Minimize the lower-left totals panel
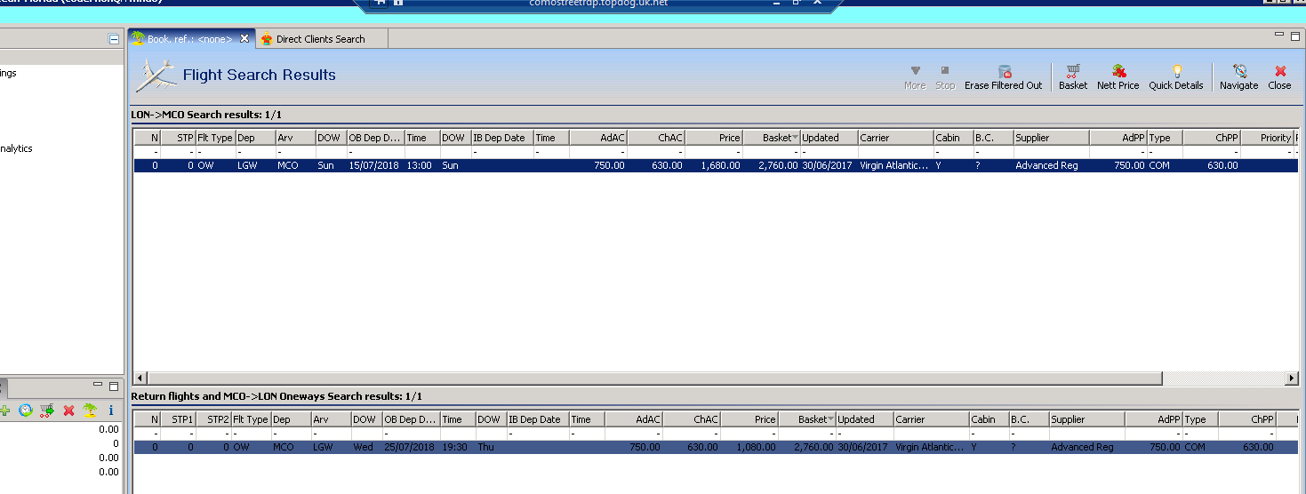The width and height of the screenshot is (1306, 494). 98,385
